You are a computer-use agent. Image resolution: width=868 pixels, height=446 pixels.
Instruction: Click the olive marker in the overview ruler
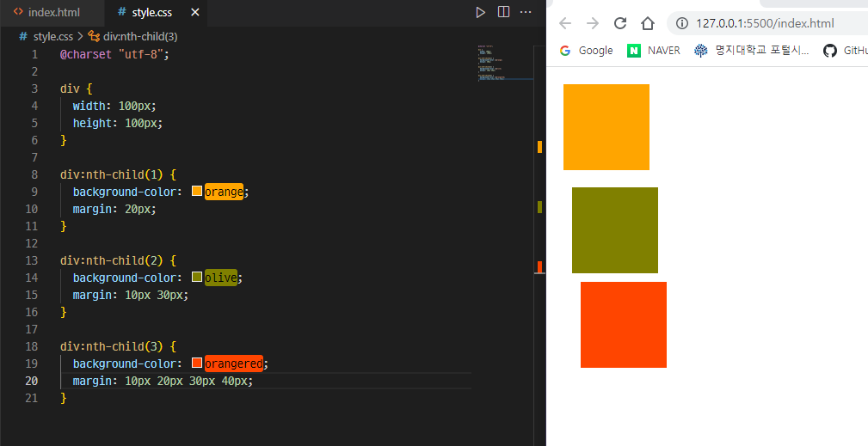click(539, 207)
